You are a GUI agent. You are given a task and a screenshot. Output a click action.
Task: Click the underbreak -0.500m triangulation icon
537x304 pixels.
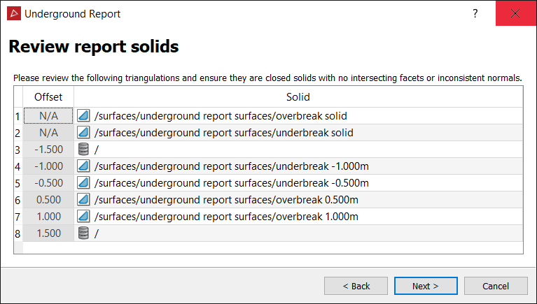[83, 182]
